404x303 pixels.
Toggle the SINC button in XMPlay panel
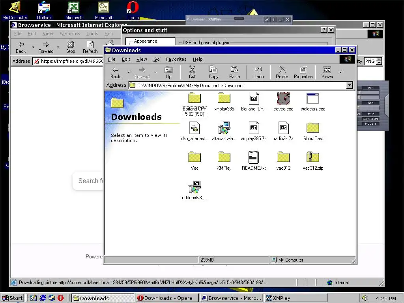370,114
